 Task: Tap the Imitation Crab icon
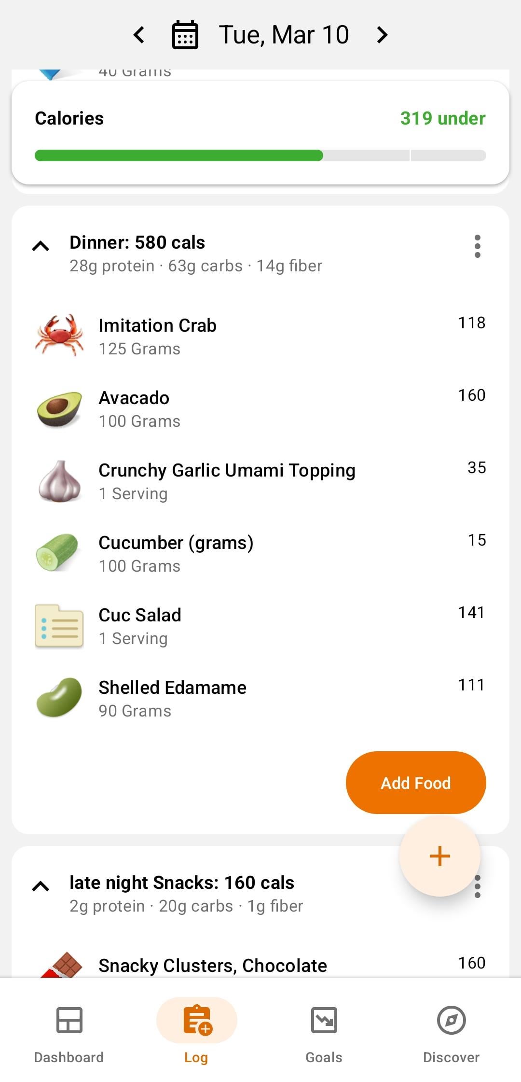point(59,336)
